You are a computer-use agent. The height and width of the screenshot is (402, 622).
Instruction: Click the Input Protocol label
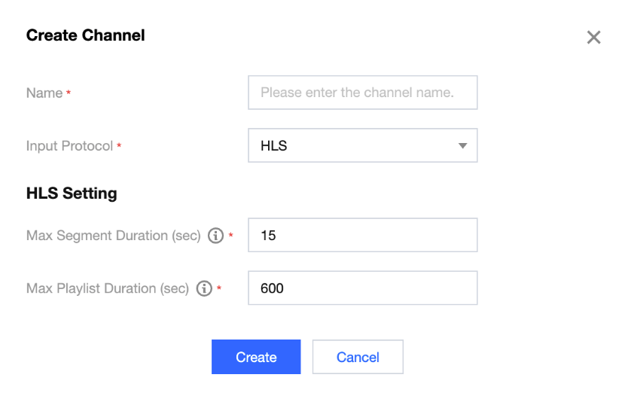coord(69,146)
